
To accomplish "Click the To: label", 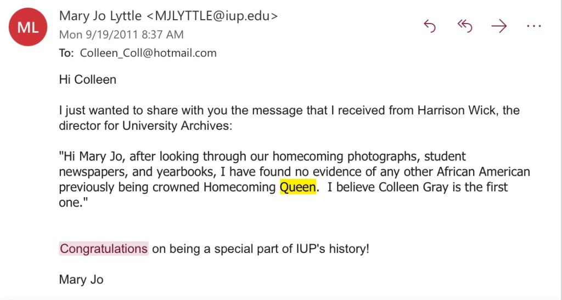I will [66, 53].
